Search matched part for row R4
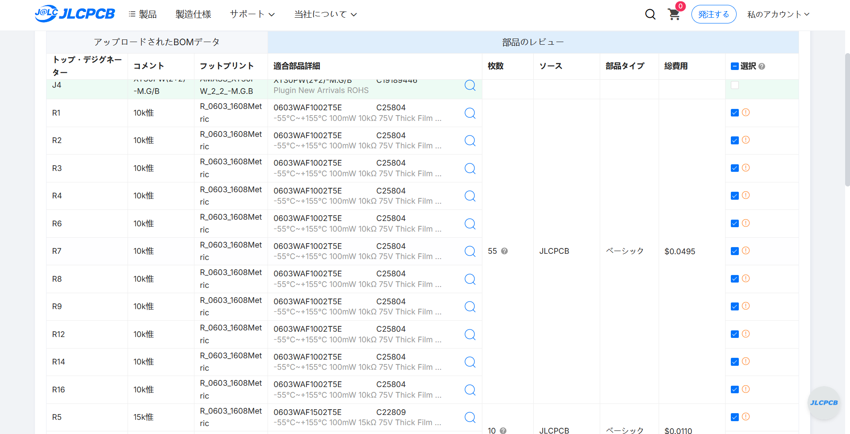Viewport: 850px width, 434px height. pyautogui.click(x=470, y=196)
